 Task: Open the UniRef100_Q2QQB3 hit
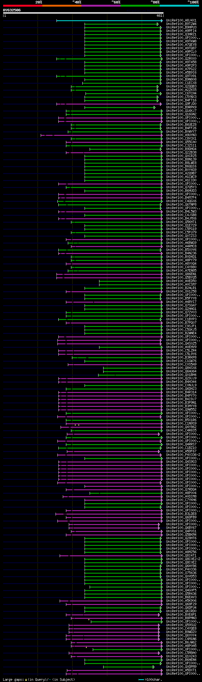(x=181, y=87)
